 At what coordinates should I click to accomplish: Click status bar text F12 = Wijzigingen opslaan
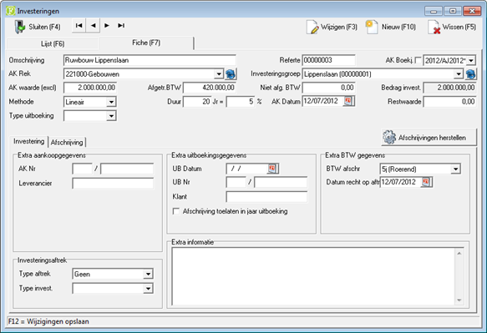[x=48, y=321]
